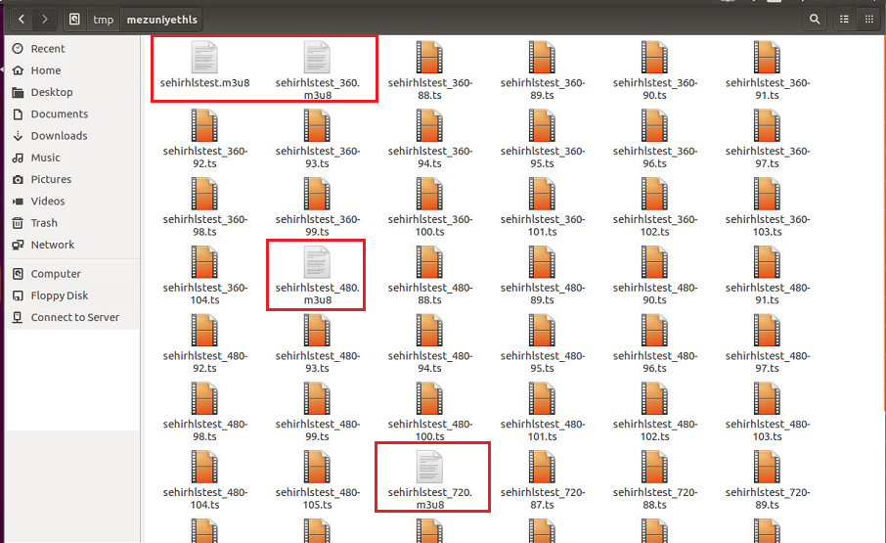
Task: Select mezuniyethls path bar button
Action: (161, 20)
